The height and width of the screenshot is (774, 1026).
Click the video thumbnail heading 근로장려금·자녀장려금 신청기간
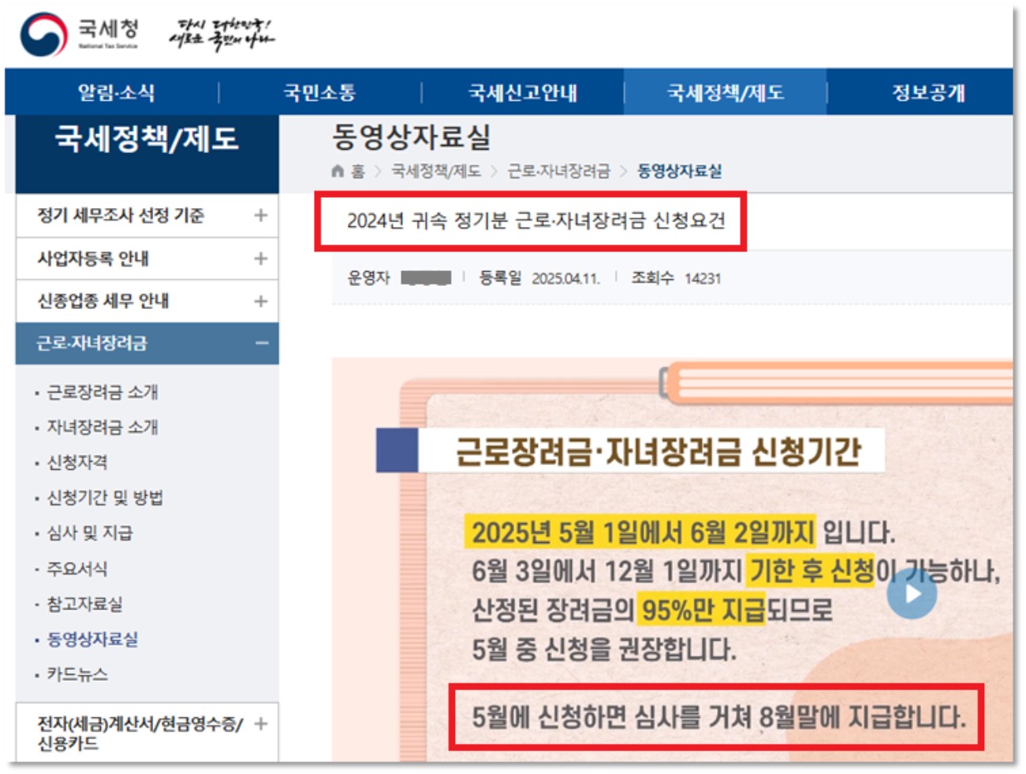[x=658, y=452]
